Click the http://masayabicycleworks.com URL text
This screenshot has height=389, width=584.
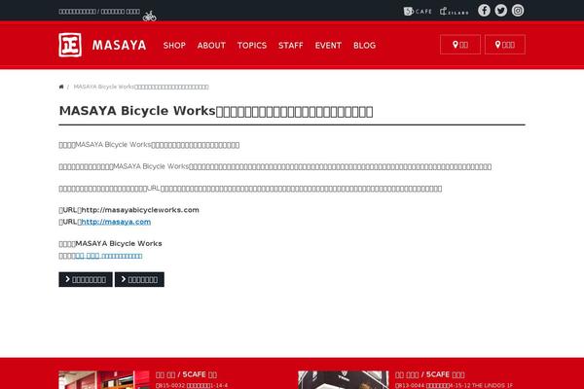coord(140,210)
